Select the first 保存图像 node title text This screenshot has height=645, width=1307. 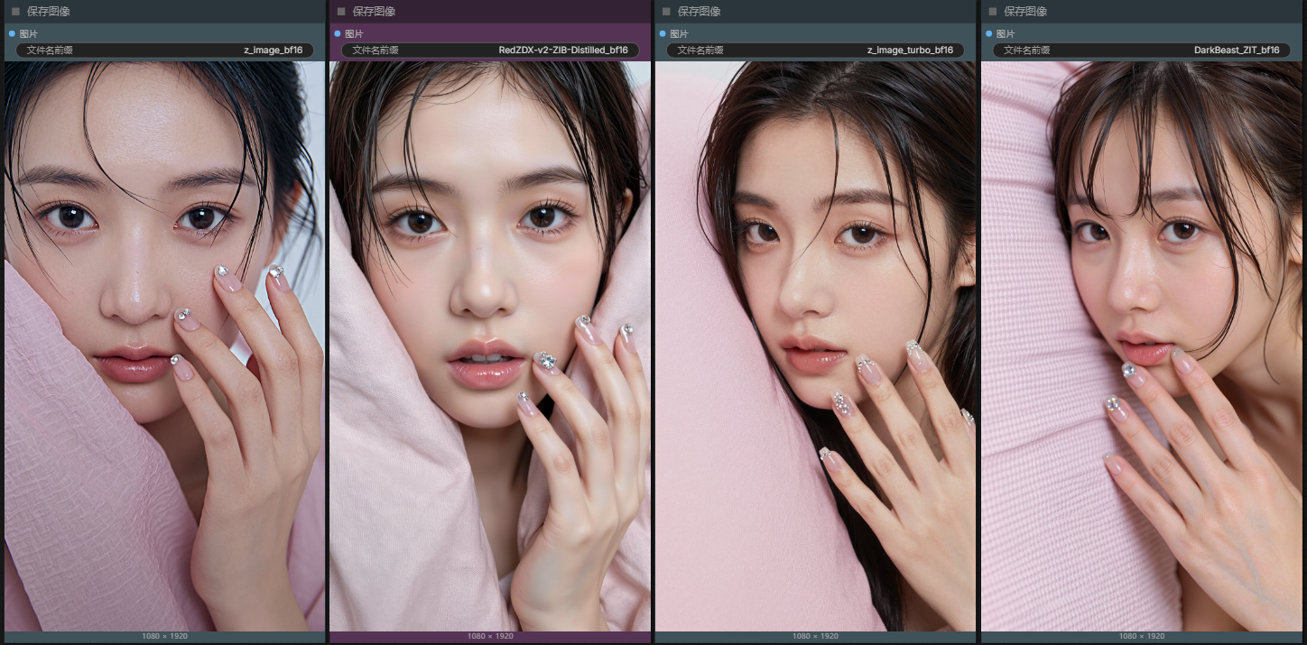point(49,12)
